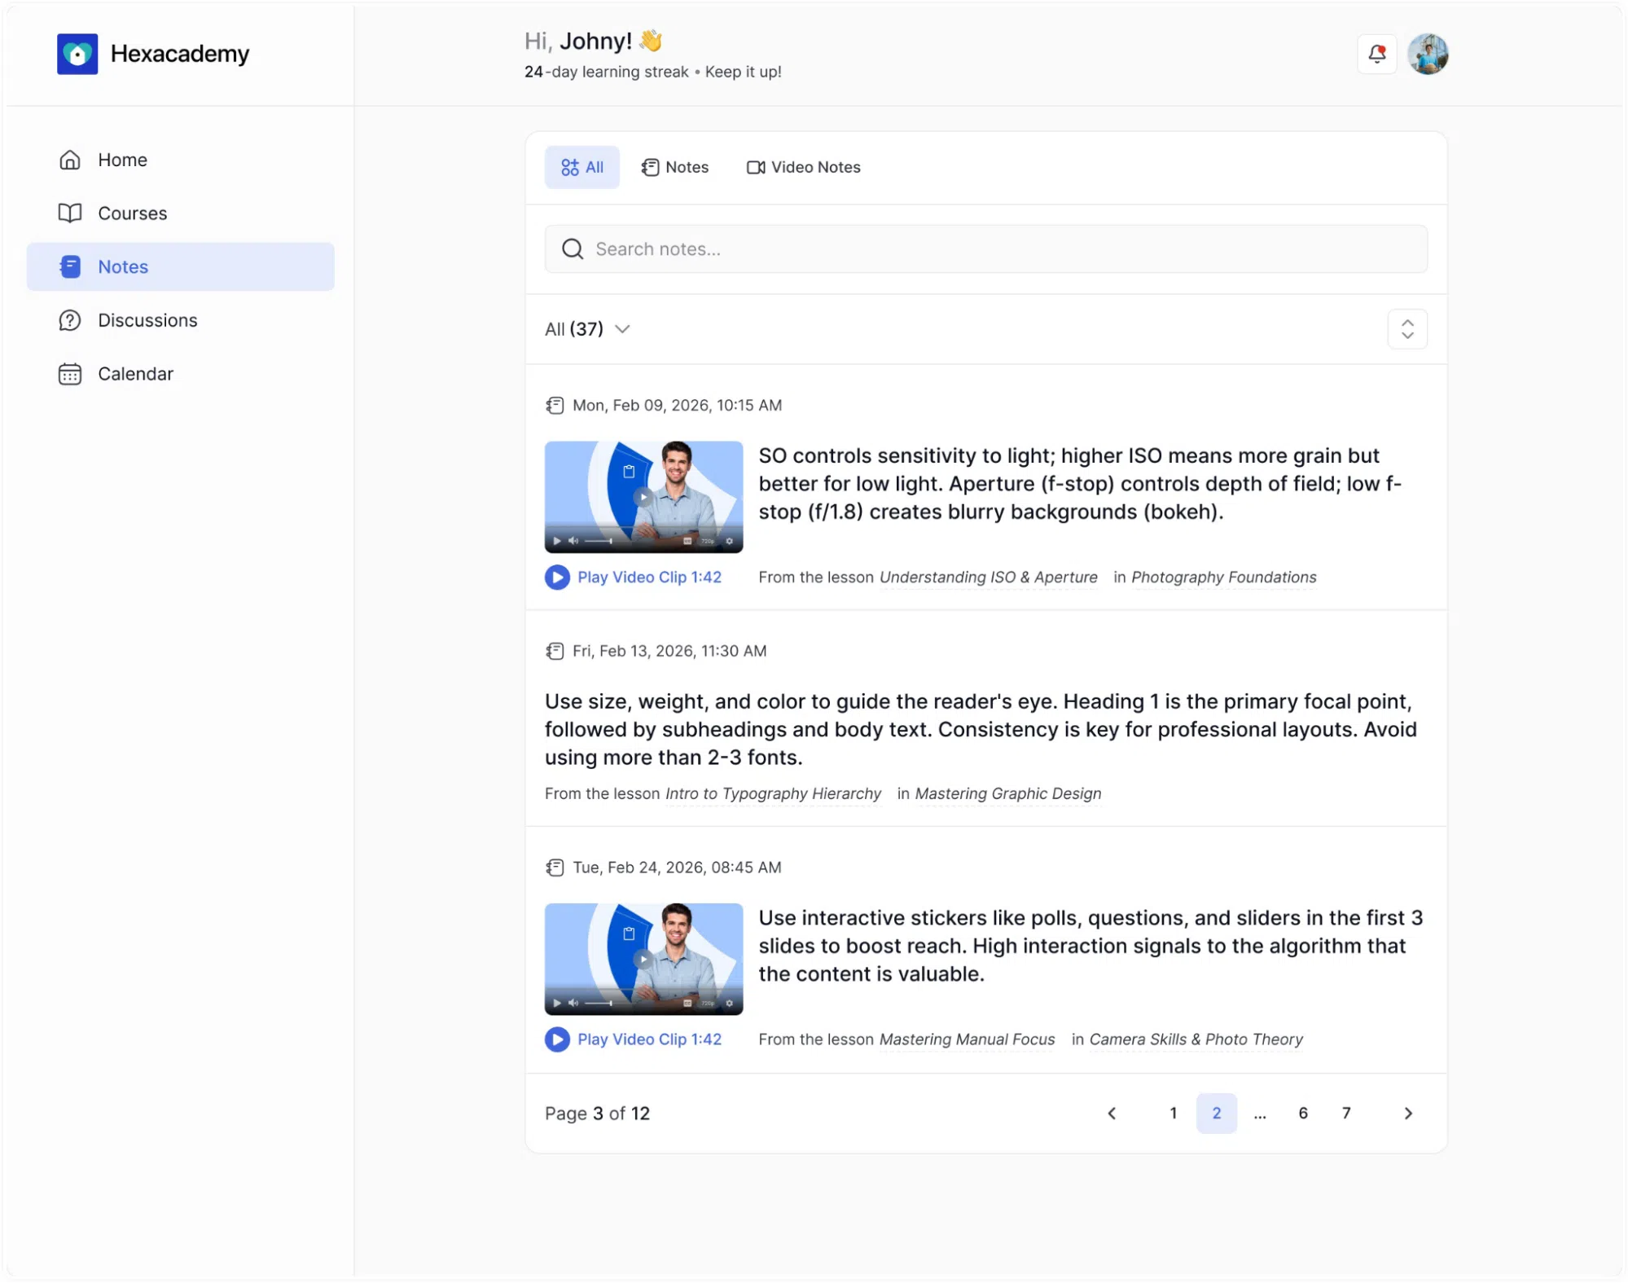
Task: Play the ISO & Aperture video clip
Action: (x=634, y=578)
